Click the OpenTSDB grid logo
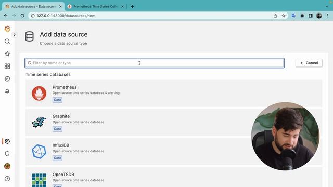 (x=39, y=180)
